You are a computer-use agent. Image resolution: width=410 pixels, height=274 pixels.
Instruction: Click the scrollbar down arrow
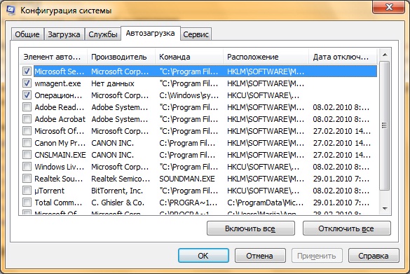click(x=385, y=208)
